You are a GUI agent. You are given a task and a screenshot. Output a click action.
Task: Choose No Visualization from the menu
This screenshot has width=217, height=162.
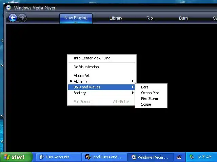click(x=102, y=67)
